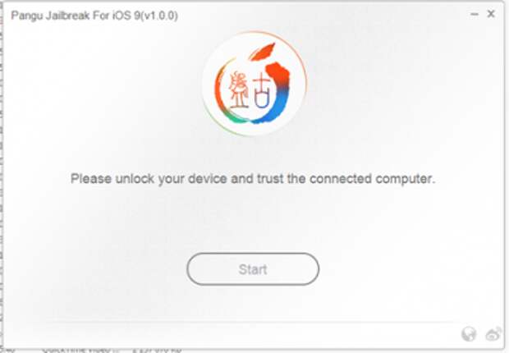This screenshot has width=509, height=353.
Task: Click the red Chinese character in logo
Action: 239,90
